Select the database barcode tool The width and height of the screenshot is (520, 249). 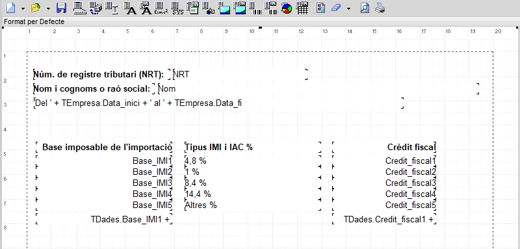[270, 8]
